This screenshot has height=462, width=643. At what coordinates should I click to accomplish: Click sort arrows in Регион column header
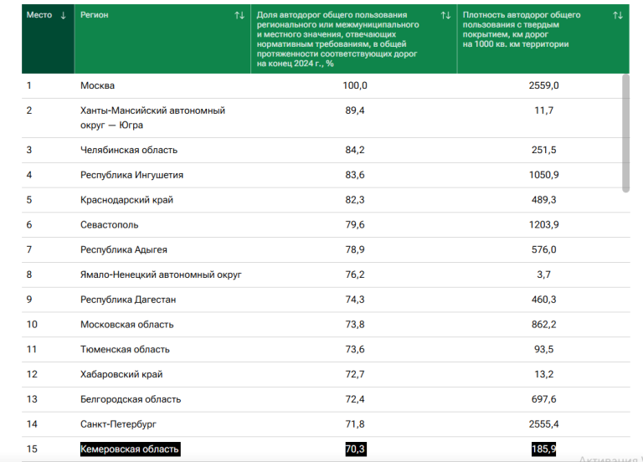[239, 15]
